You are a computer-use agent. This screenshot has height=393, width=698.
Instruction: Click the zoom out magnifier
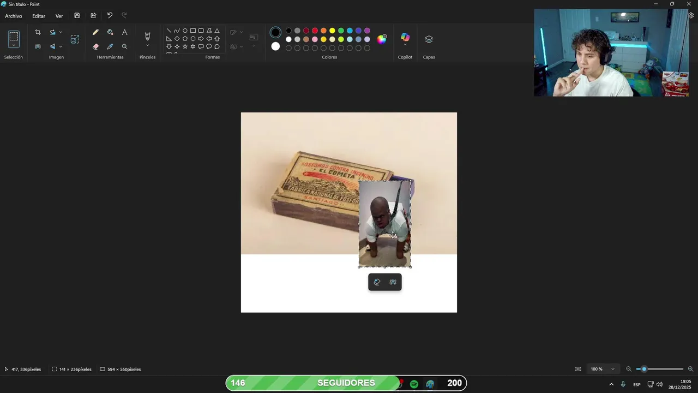pyautogui.click(x=629, y=369)
